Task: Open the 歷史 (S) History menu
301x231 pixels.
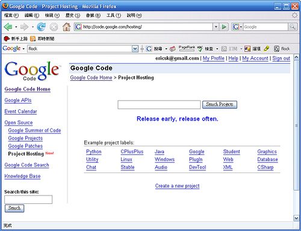Action: 73,15
